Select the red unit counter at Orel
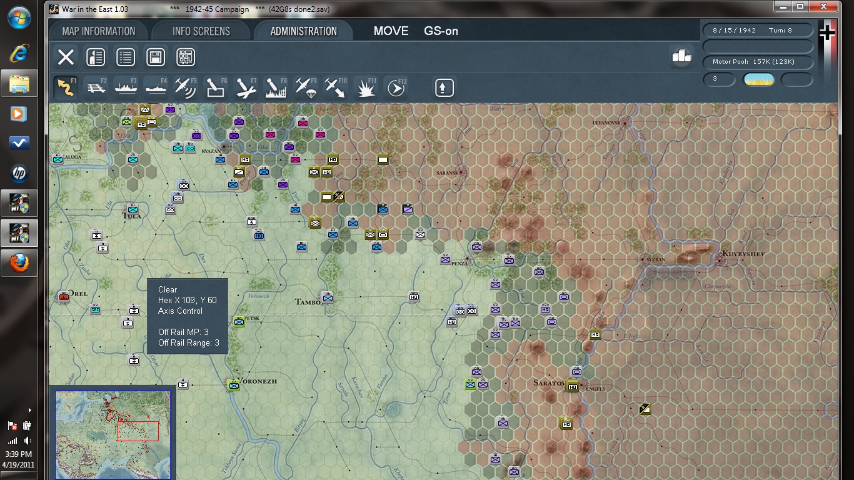Image resolution: width=854 pixels, height=480 pixels. (64, 297)
